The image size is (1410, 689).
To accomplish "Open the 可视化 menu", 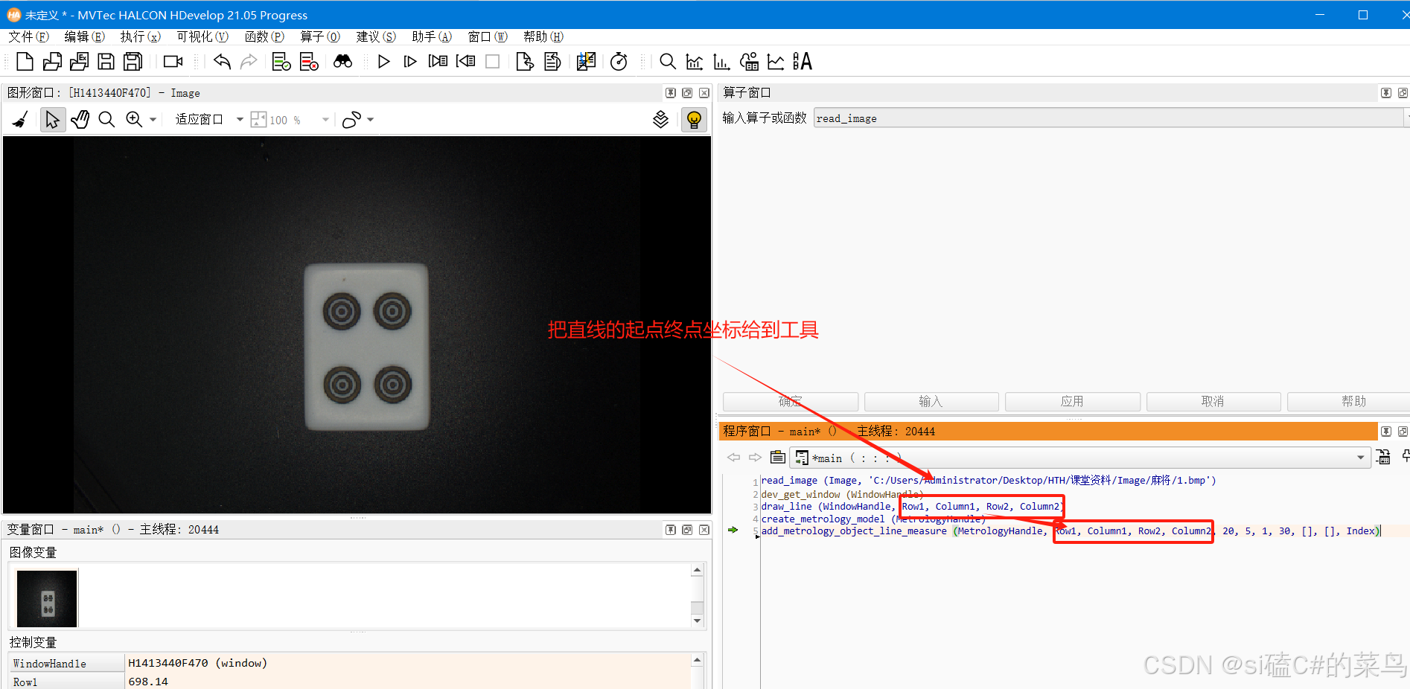I will point(201,36).
